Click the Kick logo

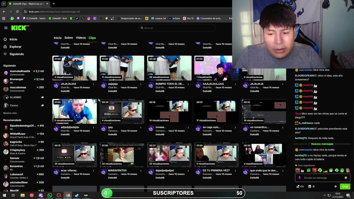[x=20, y=28]
